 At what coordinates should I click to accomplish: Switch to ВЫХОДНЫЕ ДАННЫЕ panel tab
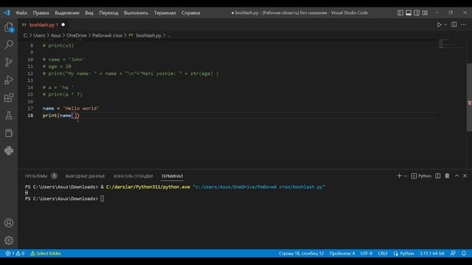[86, 176]
